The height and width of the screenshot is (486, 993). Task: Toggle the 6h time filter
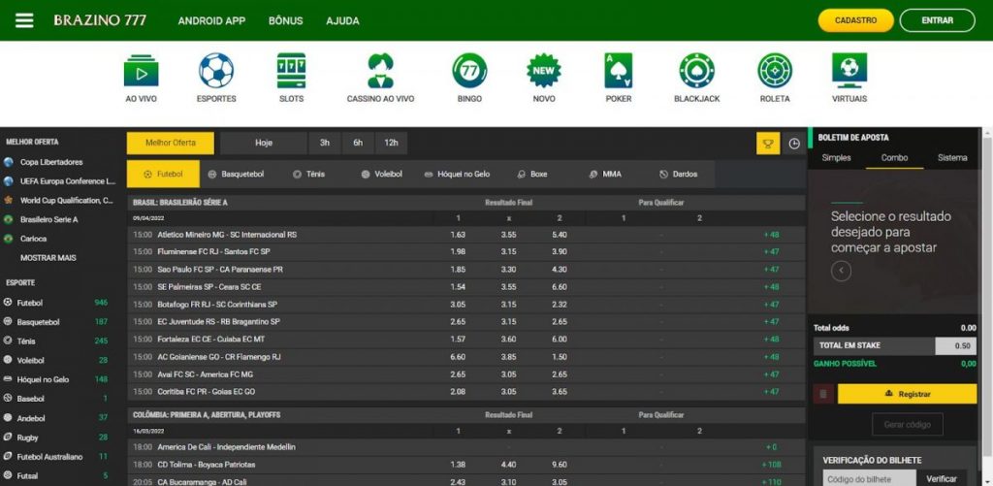tap(358, 144)
